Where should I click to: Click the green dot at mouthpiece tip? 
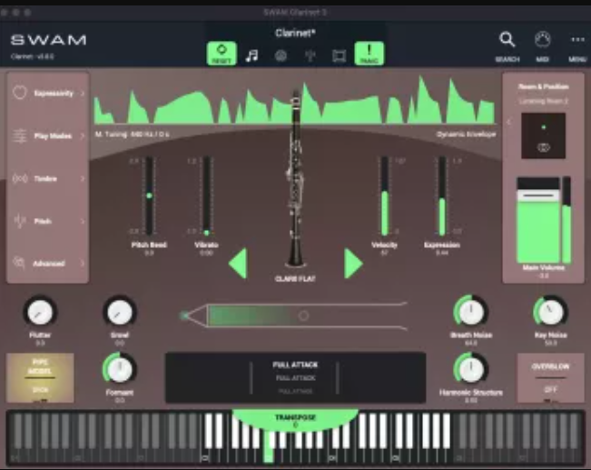[184, 315]
